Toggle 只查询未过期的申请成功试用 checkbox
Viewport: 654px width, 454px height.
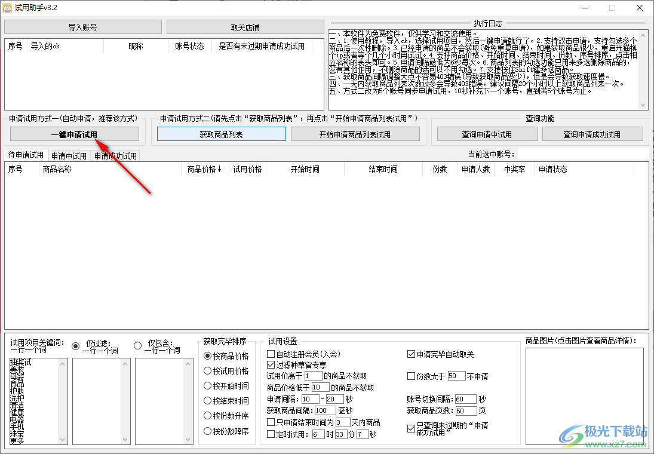[411, 428]
